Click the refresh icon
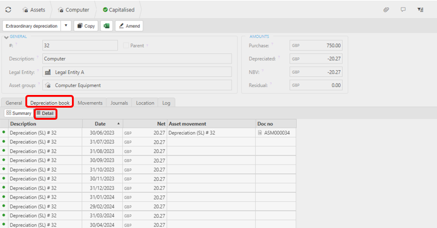Screen dimensions: 437x228 point(8,10)
